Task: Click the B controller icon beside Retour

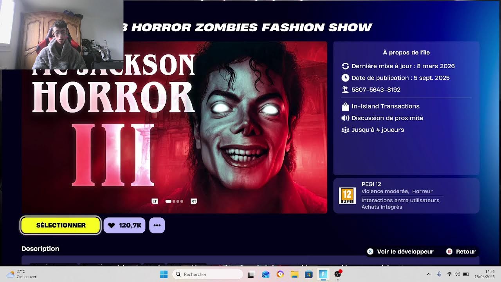Action: [449, 251]
